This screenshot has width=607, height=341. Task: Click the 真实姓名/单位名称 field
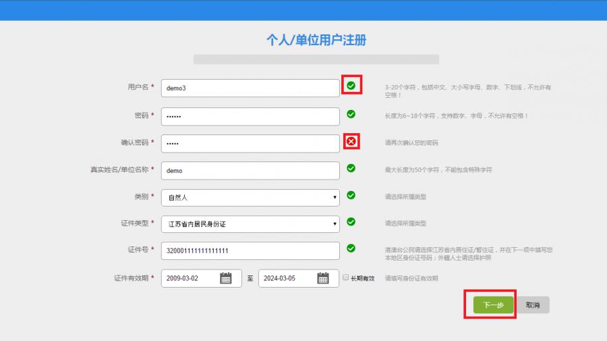(x=250, y=170)
